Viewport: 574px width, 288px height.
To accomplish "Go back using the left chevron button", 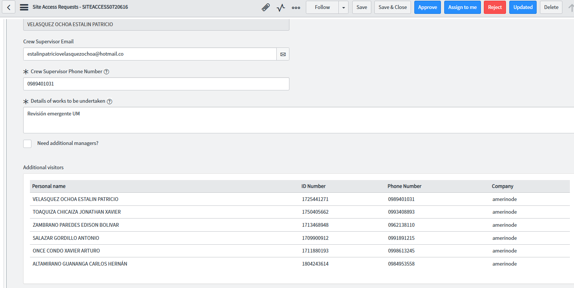I will click(9, 7).
